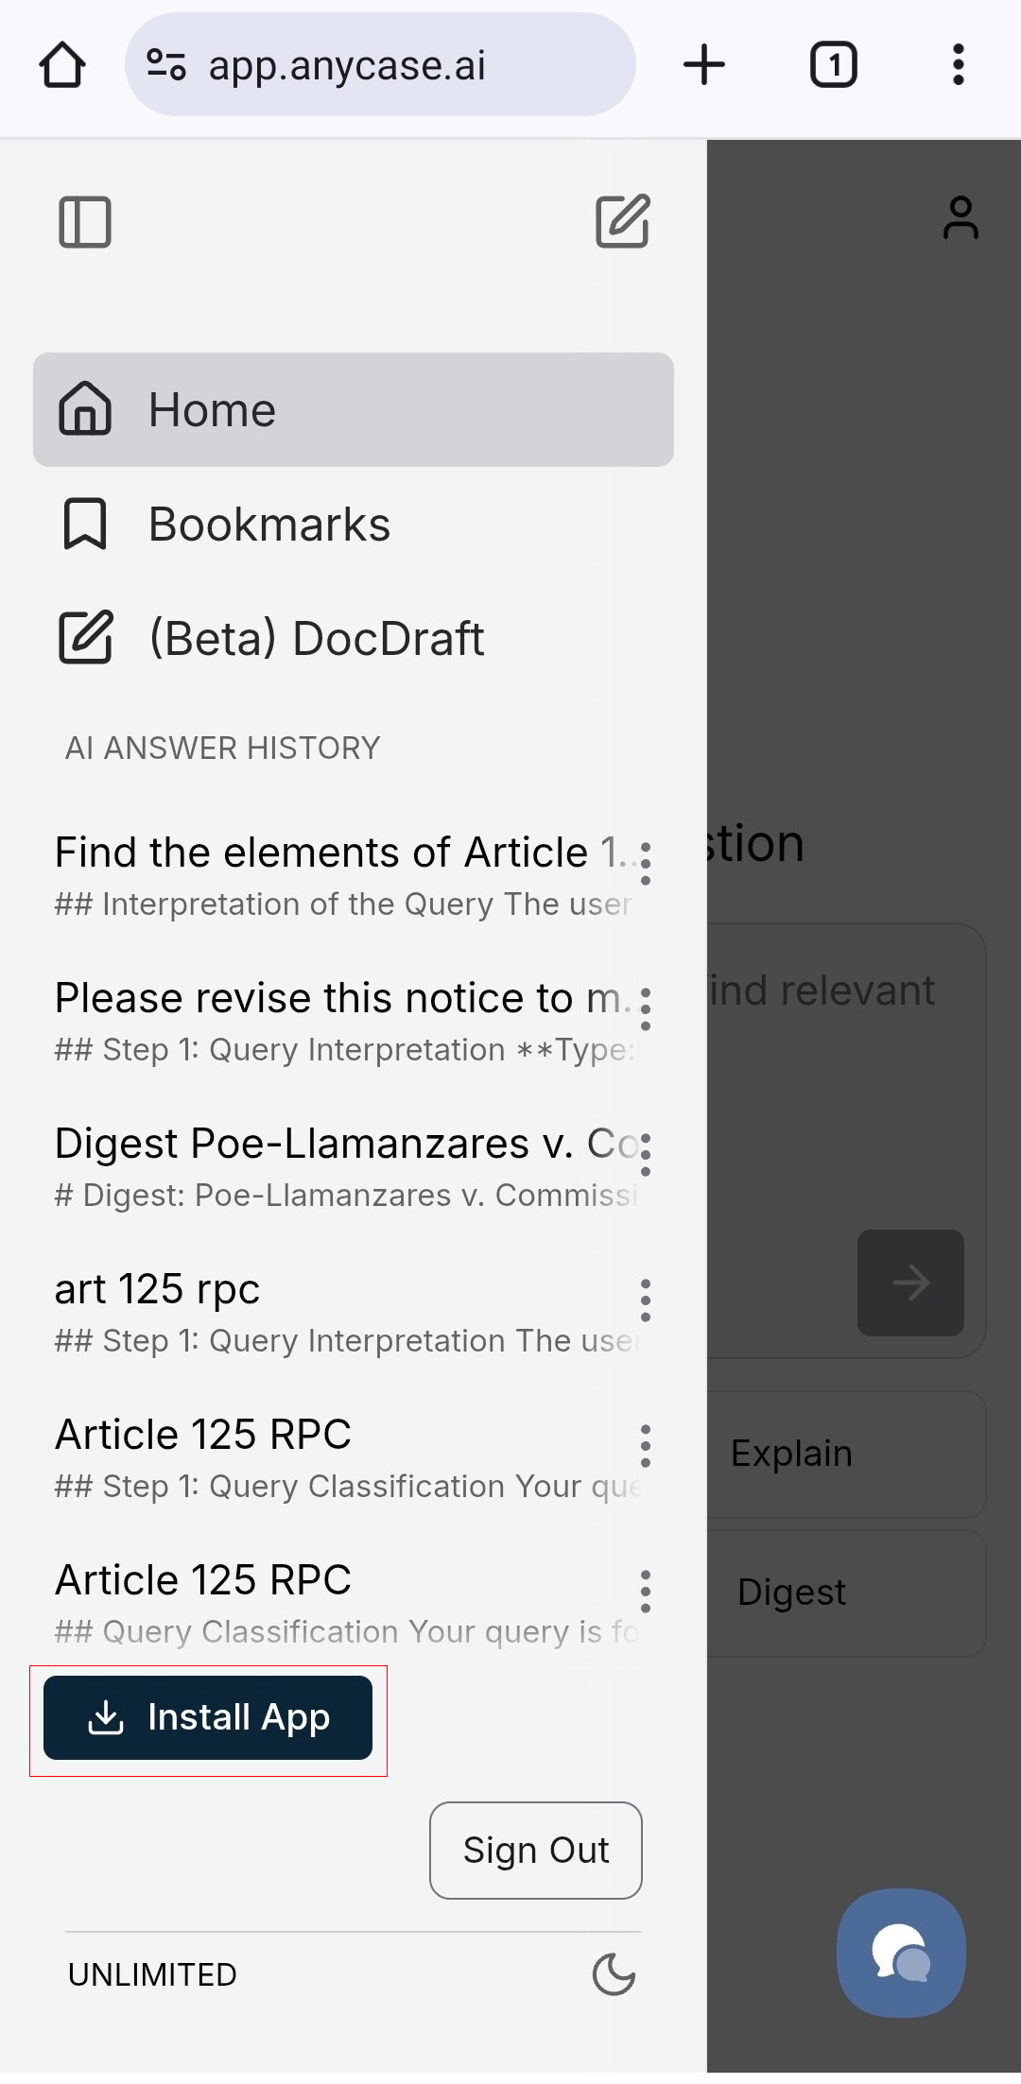Toggle dark mode moon icon
This screenshot has width=1021, height=2084.
tap(614, 1974)
